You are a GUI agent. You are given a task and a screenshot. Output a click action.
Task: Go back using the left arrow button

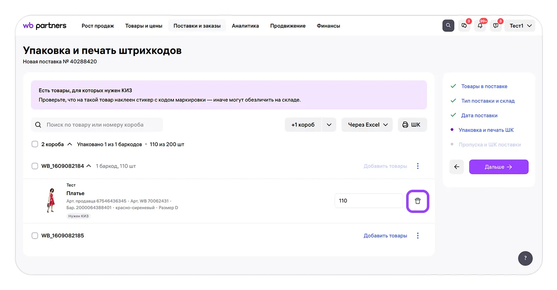point(457,167)
